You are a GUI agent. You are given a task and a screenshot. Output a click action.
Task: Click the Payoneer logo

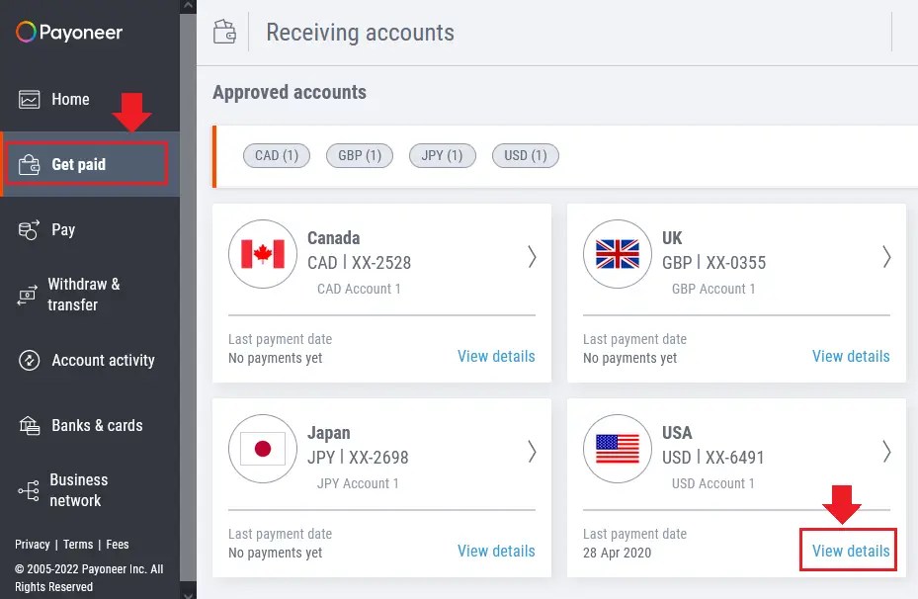pos(67,32)
